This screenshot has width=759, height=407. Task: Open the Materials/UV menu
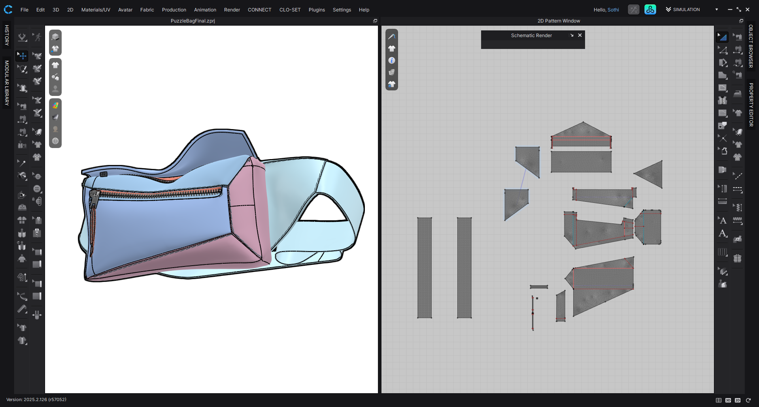[96, 9]
